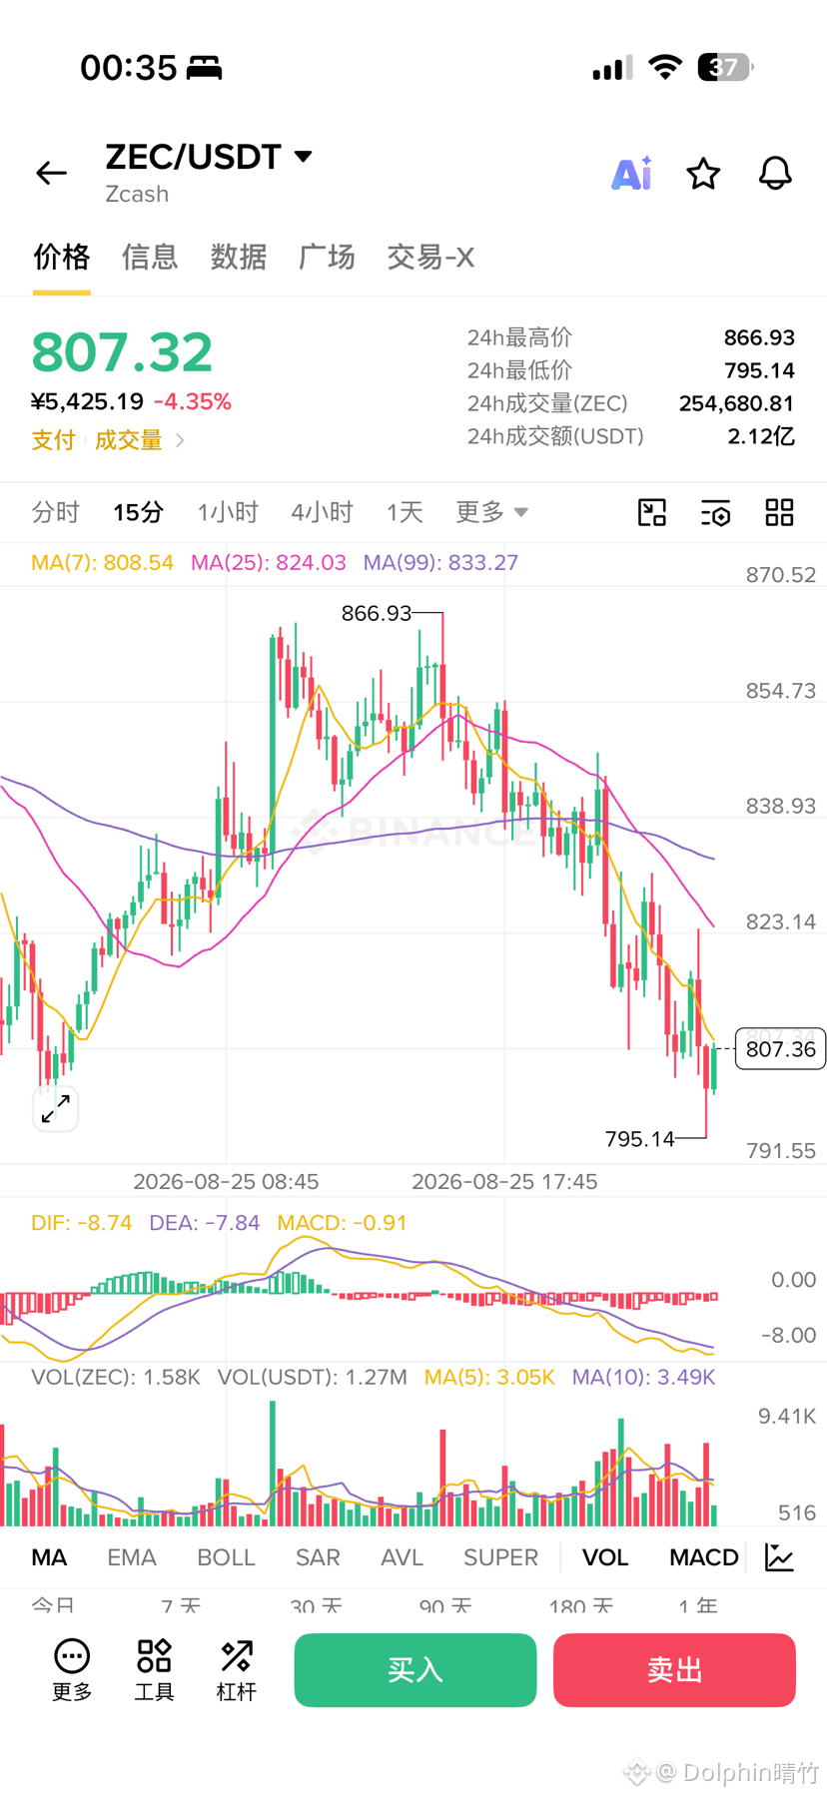Tap VOL(USDT): 1.27M label

(x=313, y=1377)
